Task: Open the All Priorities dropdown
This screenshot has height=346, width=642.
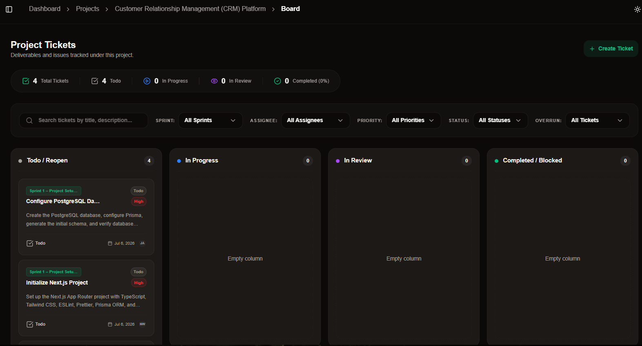Action: 413,120
